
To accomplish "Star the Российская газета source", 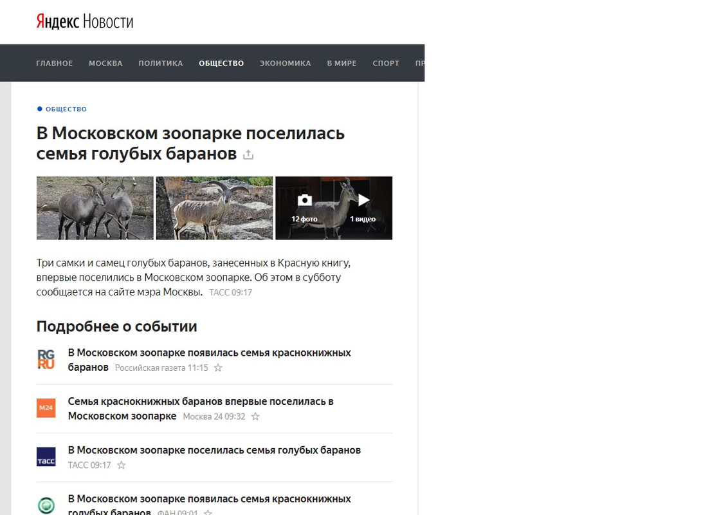I will point(218,368).
